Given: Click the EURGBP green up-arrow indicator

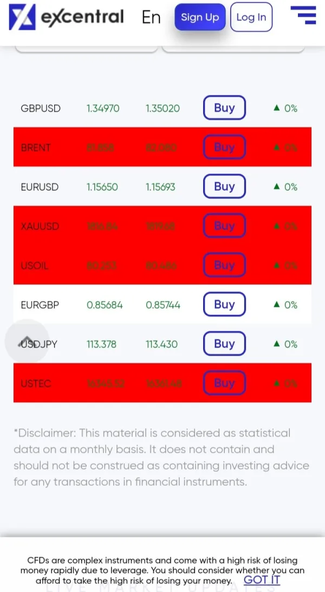Looking at the screenshot, I should tap(277, 305).
